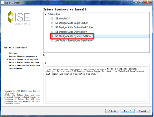Click Accept License Agreements step

pyautogui.click(x=23, y=56)
